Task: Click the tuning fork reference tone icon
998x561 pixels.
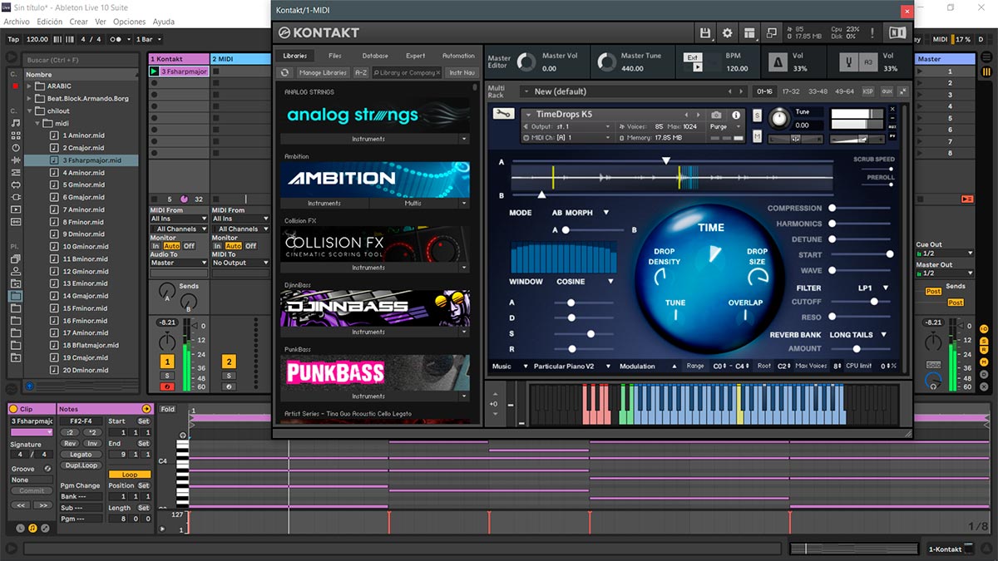Action: pyautogui.click(x=849, y=62)
